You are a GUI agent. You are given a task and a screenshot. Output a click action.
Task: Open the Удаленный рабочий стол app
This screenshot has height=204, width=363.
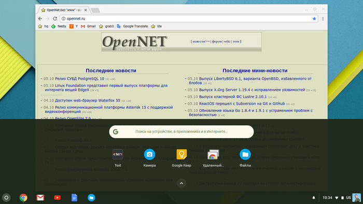[213, 158]
